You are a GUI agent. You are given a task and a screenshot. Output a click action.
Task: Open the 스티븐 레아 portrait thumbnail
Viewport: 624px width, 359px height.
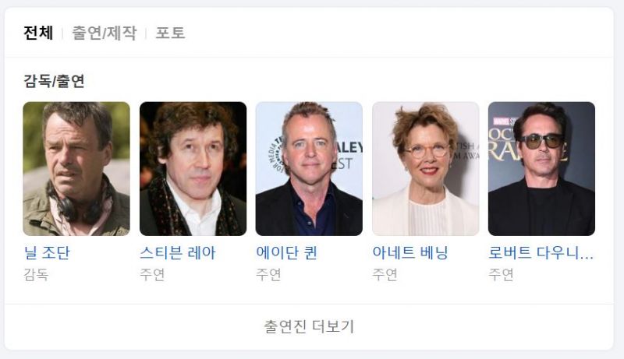pyautogui.click(x=193, y=169)
